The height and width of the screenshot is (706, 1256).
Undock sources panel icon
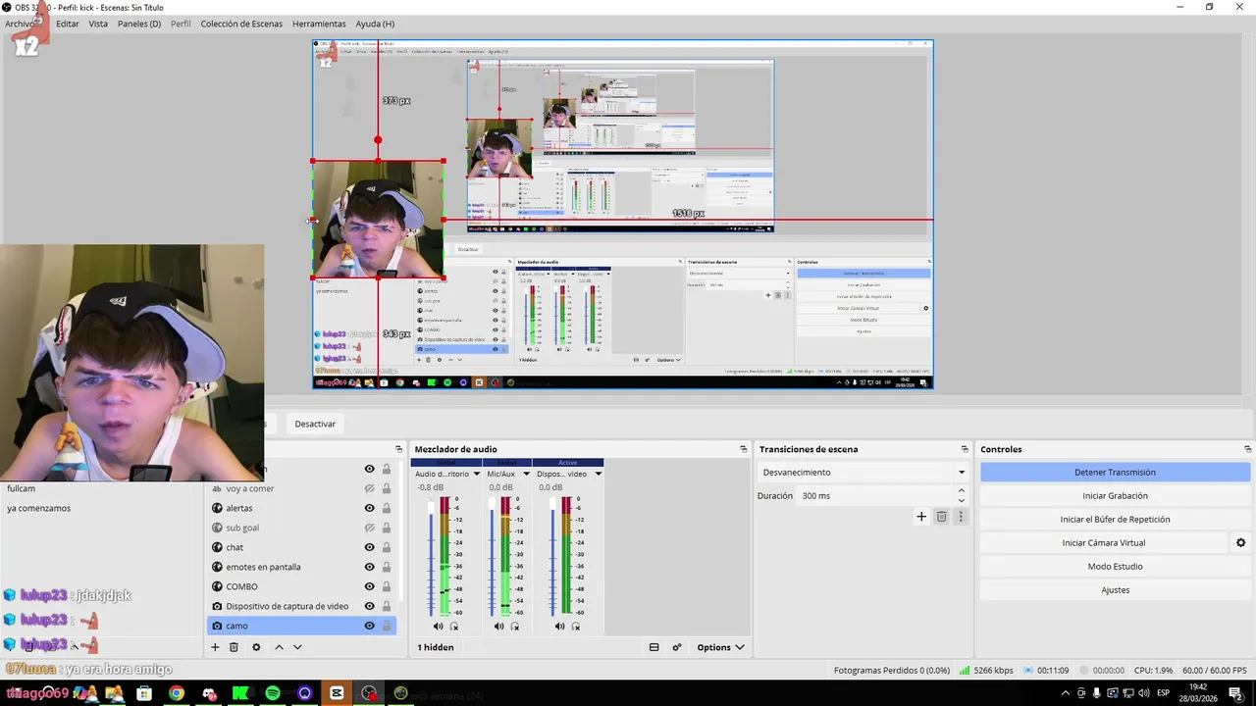tap(398, 449)
